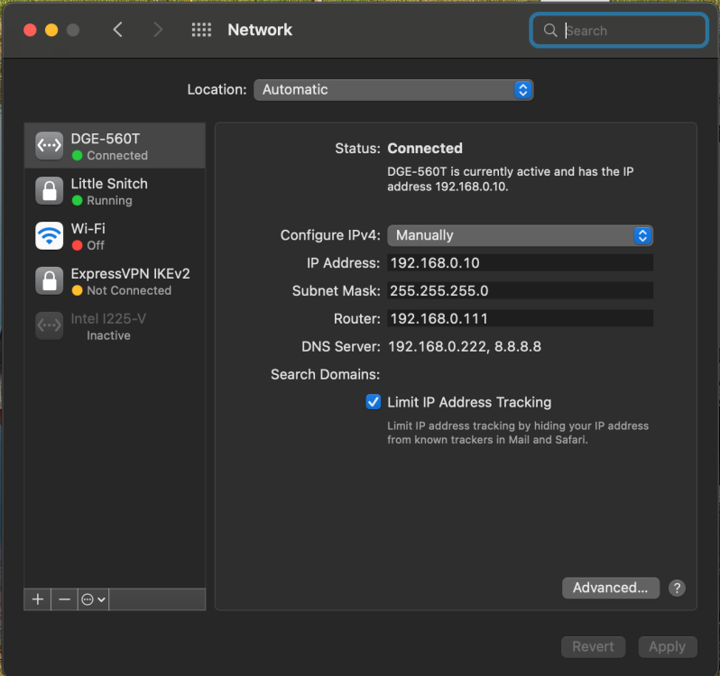Close the Network window
This screenshot has height=676, width=720.
click(31, 31)
